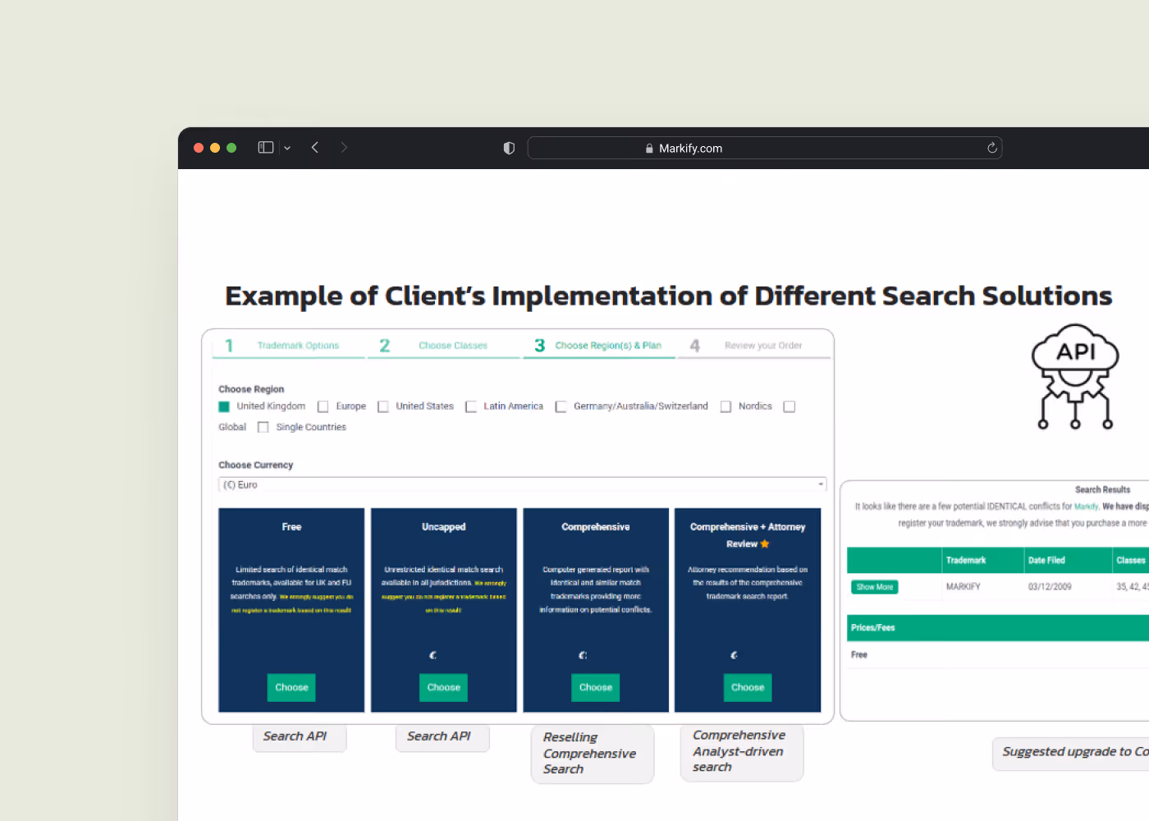Viewport: 1149px width, 821px height.
Task: Click the Markify.com address bar
Action: point(765,148)
